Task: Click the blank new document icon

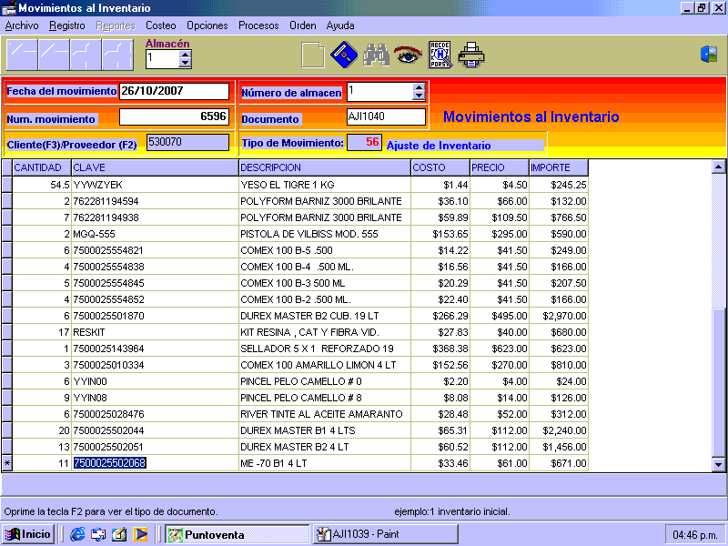Action: 312,56
